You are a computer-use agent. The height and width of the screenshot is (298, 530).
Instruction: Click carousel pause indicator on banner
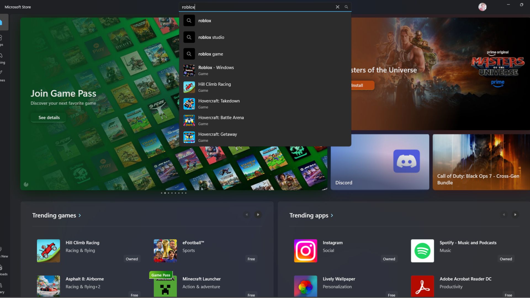coord(26,184)
